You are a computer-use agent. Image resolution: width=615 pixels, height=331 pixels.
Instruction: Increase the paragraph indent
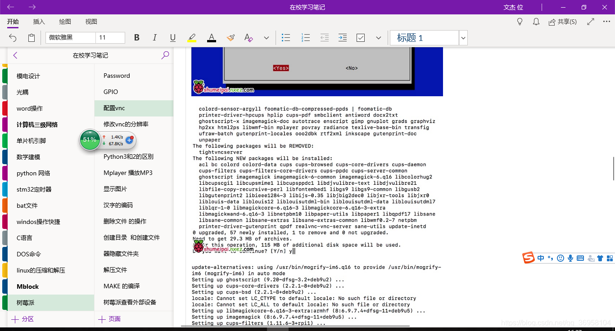(x=343, y=38)
